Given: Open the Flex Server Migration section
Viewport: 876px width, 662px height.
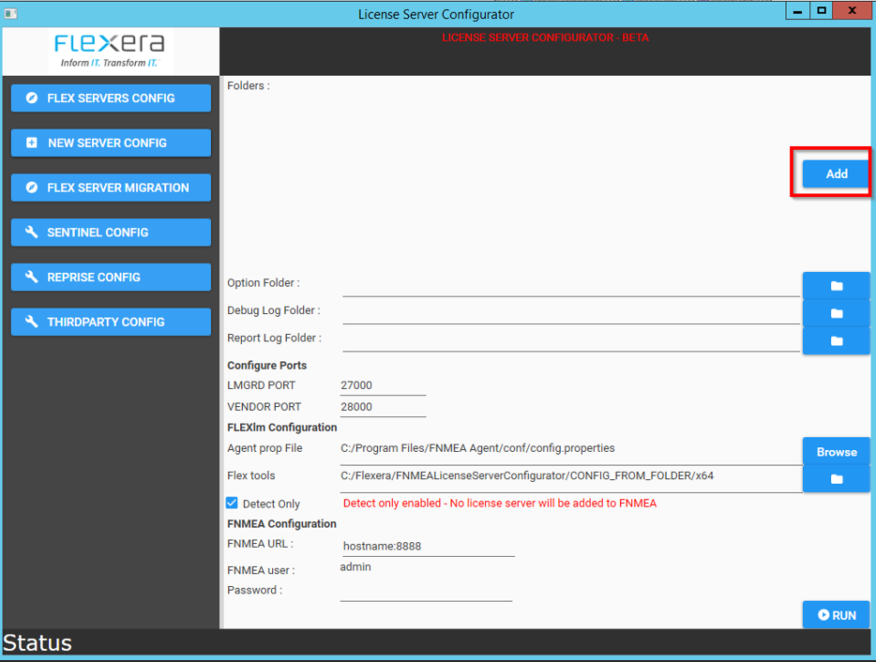Looking at the screenshot, I should pos(111,188).
